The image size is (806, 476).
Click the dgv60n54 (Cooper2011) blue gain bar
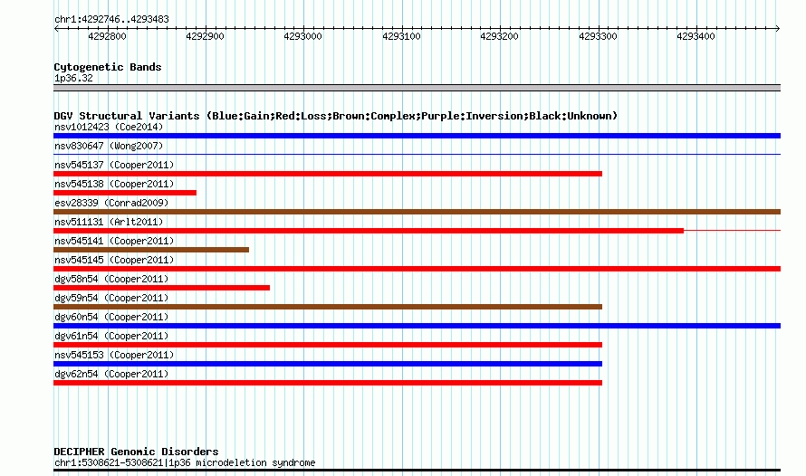(x=417, y=326)
